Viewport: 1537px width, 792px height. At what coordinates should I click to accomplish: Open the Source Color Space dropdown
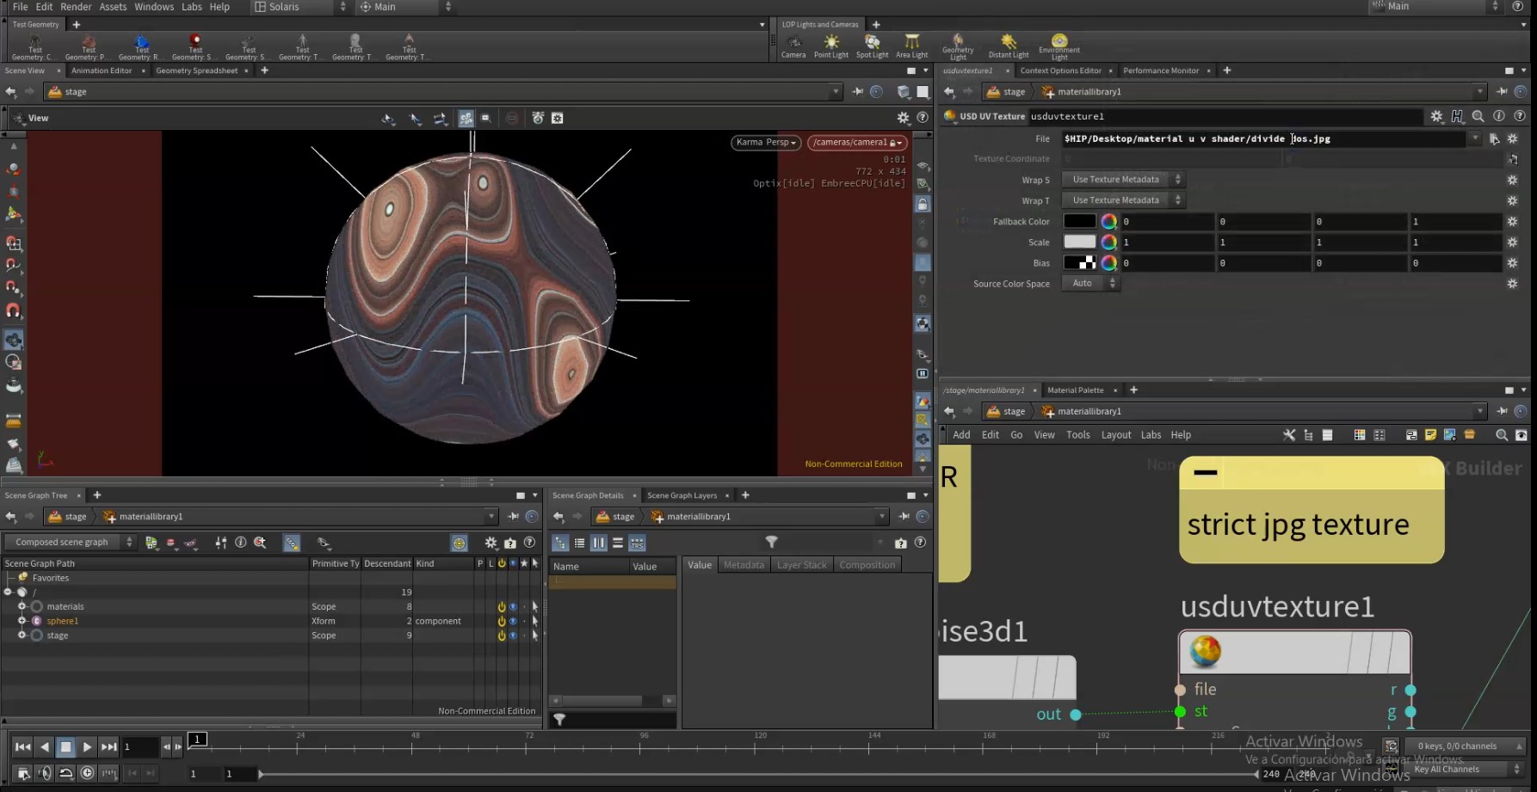pos(1090,284)
